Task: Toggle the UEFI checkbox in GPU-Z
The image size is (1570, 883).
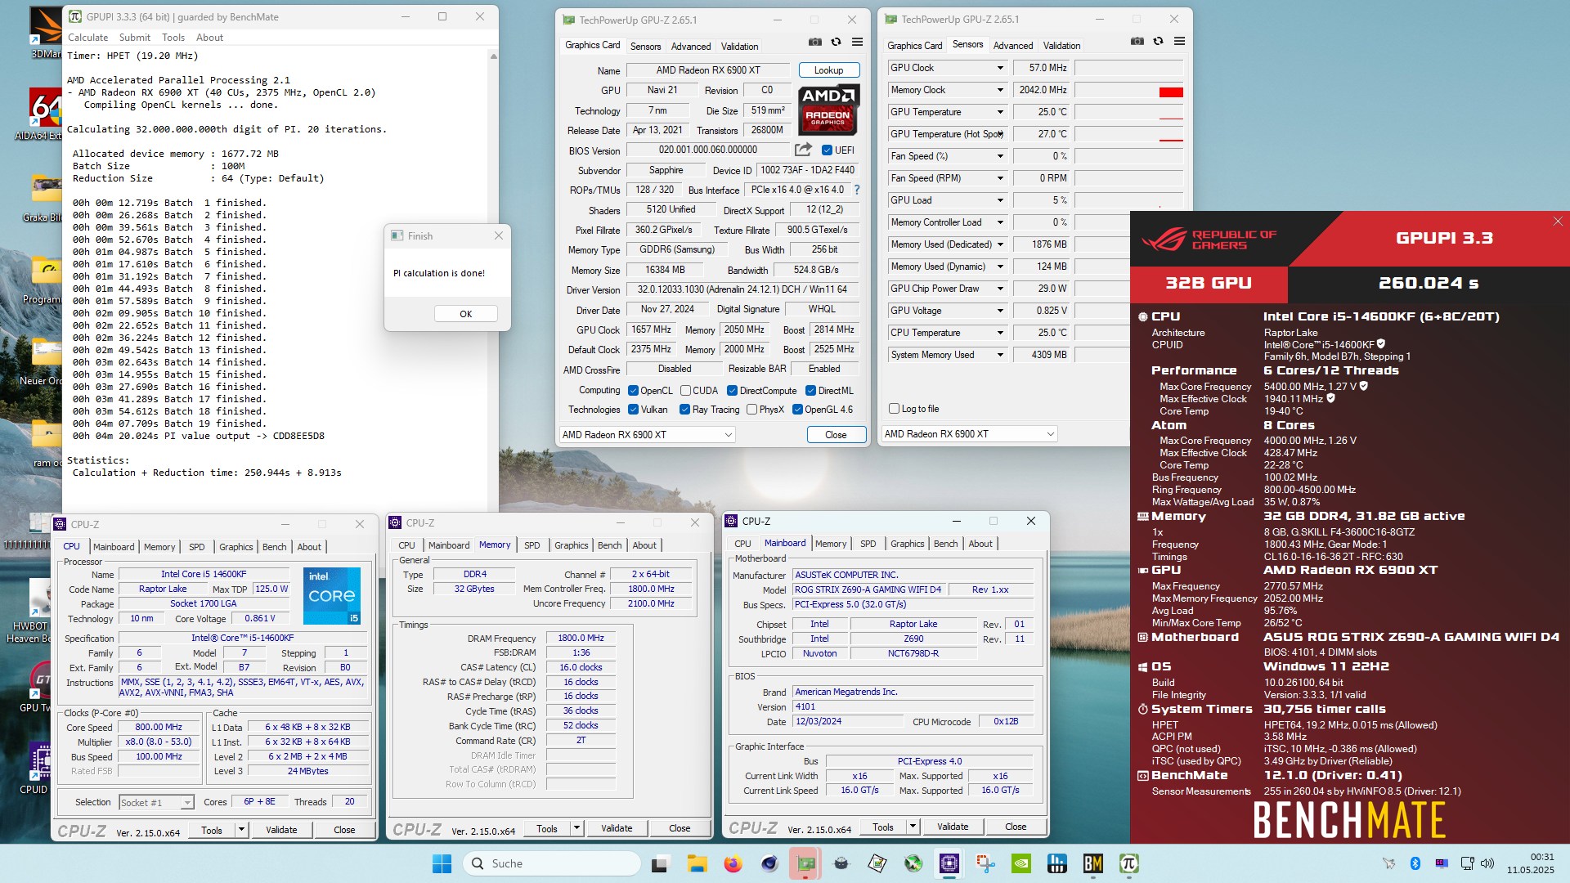Action: [827, 150]
